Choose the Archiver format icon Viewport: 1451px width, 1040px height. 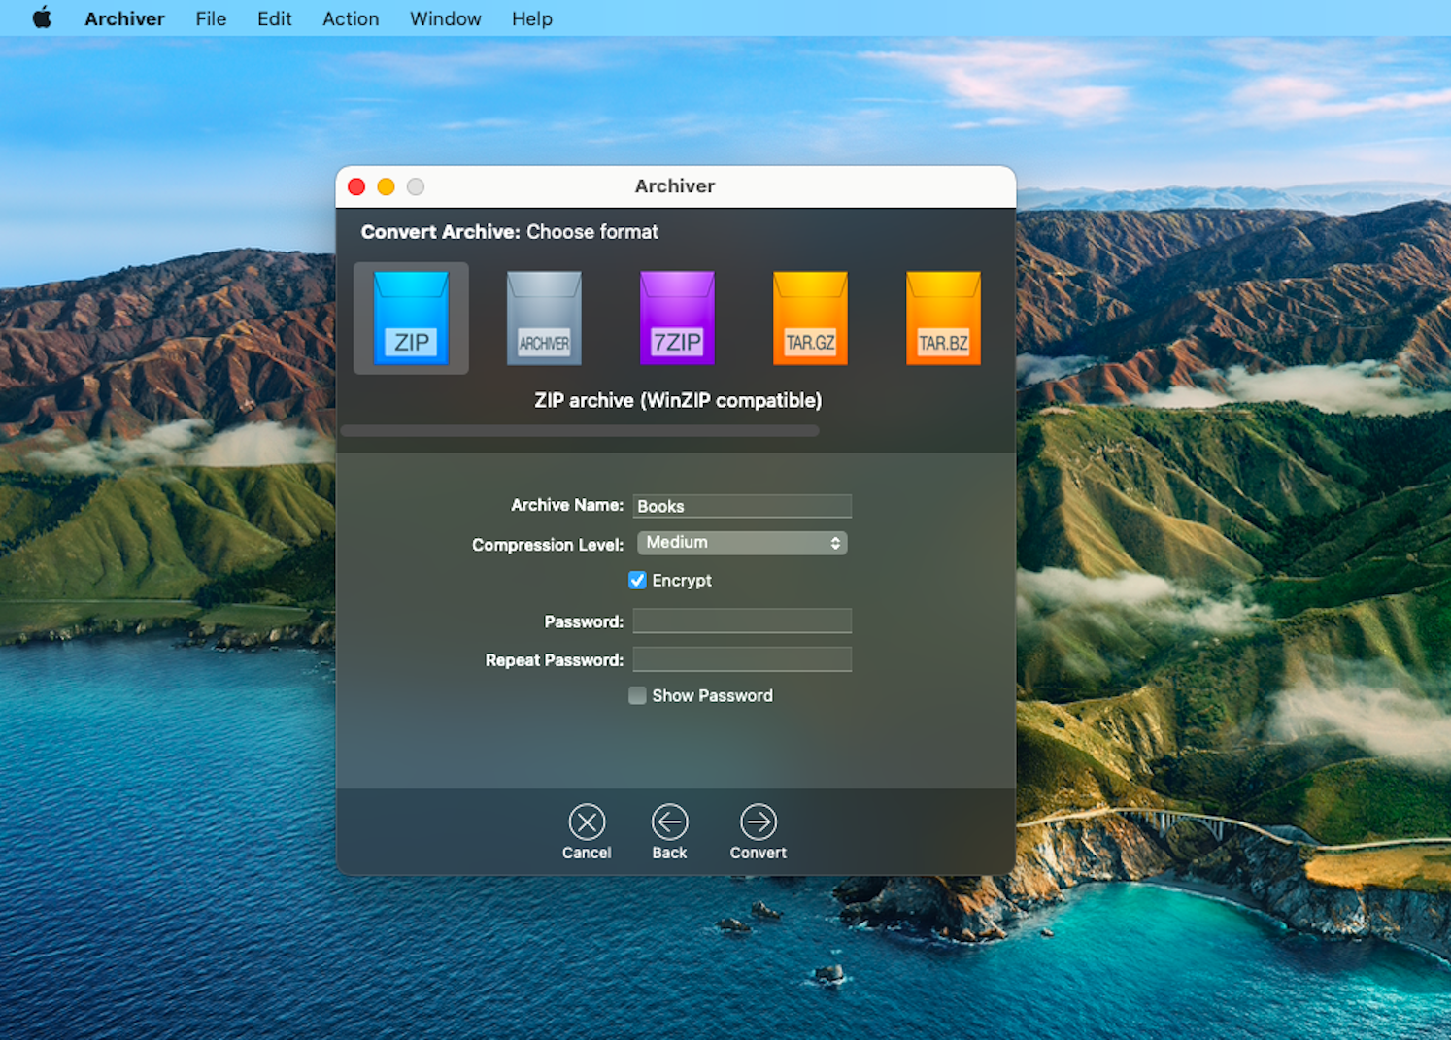[544, 319]
